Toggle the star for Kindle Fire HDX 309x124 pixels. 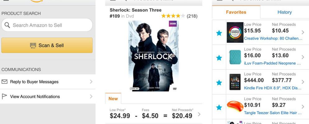click(219, 82)
